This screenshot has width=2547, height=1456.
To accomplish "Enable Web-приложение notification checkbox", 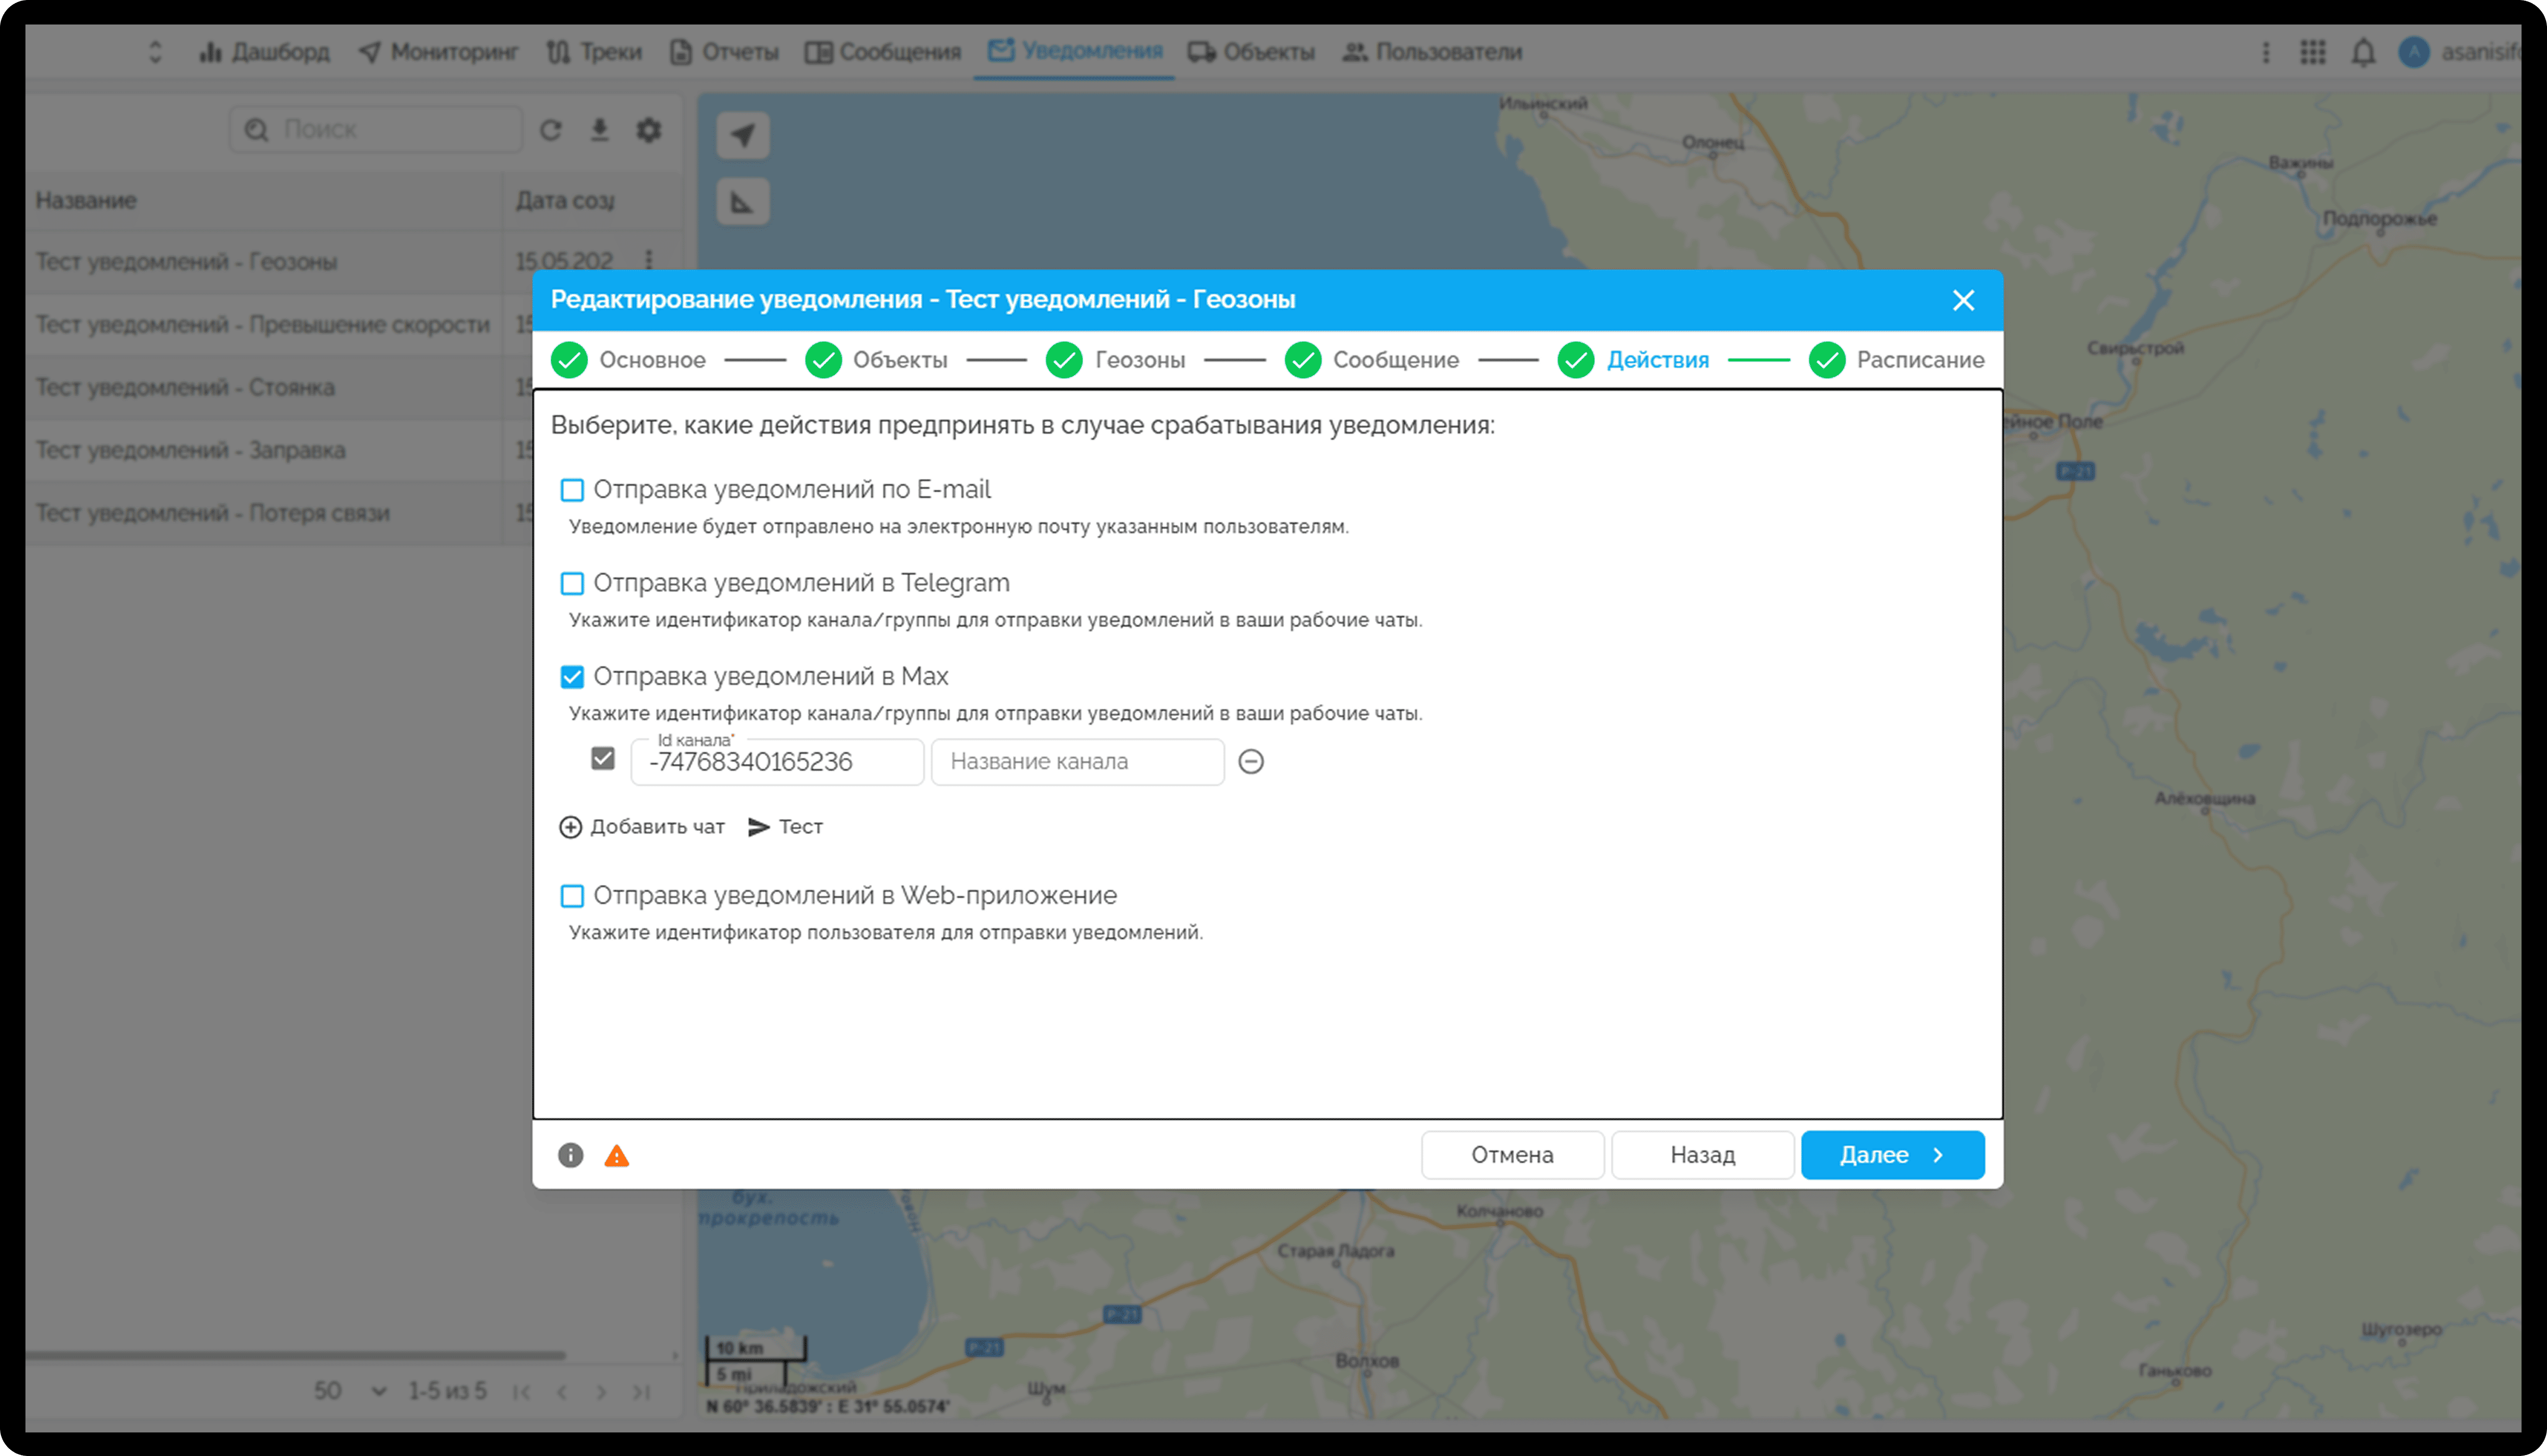I will (x=572, y=896).
